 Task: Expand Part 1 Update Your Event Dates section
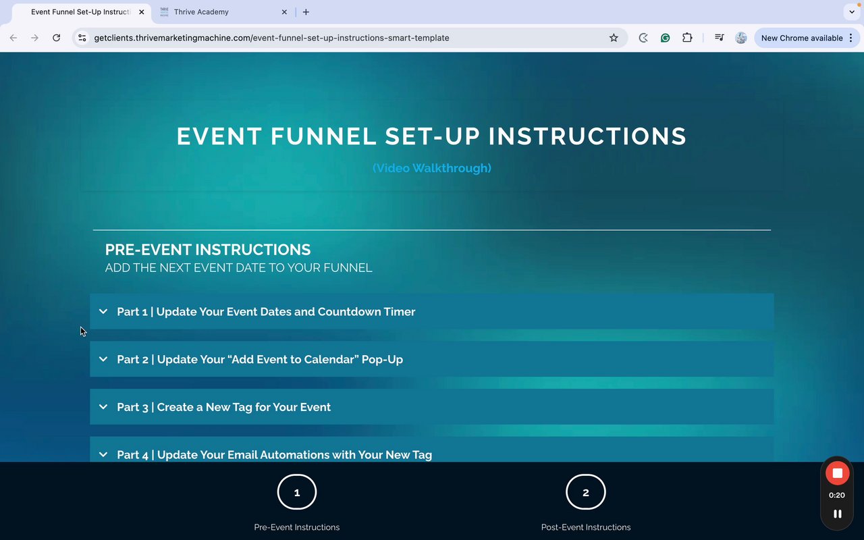click(432, 312)
